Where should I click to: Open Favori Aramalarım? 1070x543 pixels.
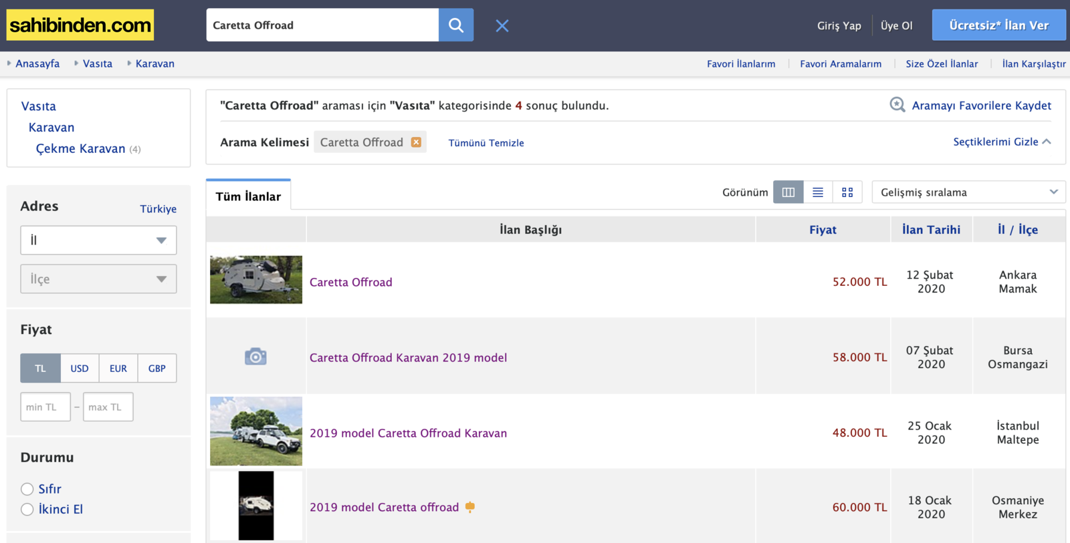(841, 64)
